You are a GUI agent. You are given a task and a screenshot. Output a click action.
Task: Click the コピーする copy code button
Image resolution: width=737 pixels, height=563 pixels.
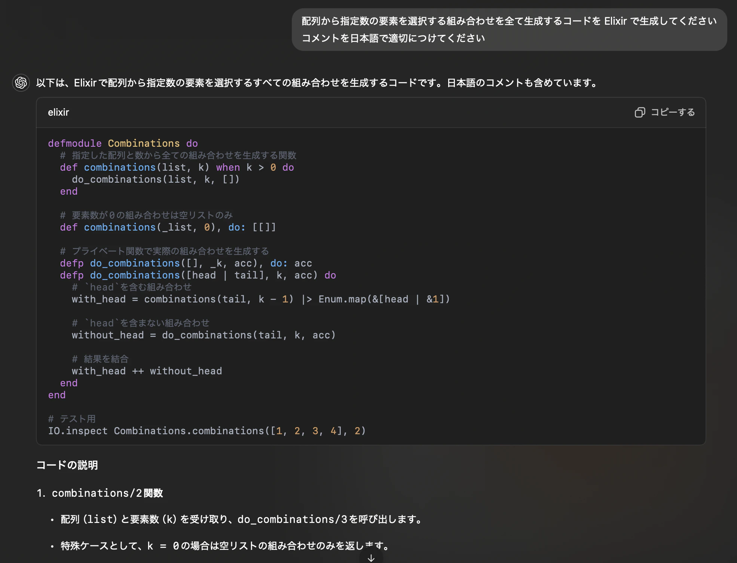(x=665, y=112)
